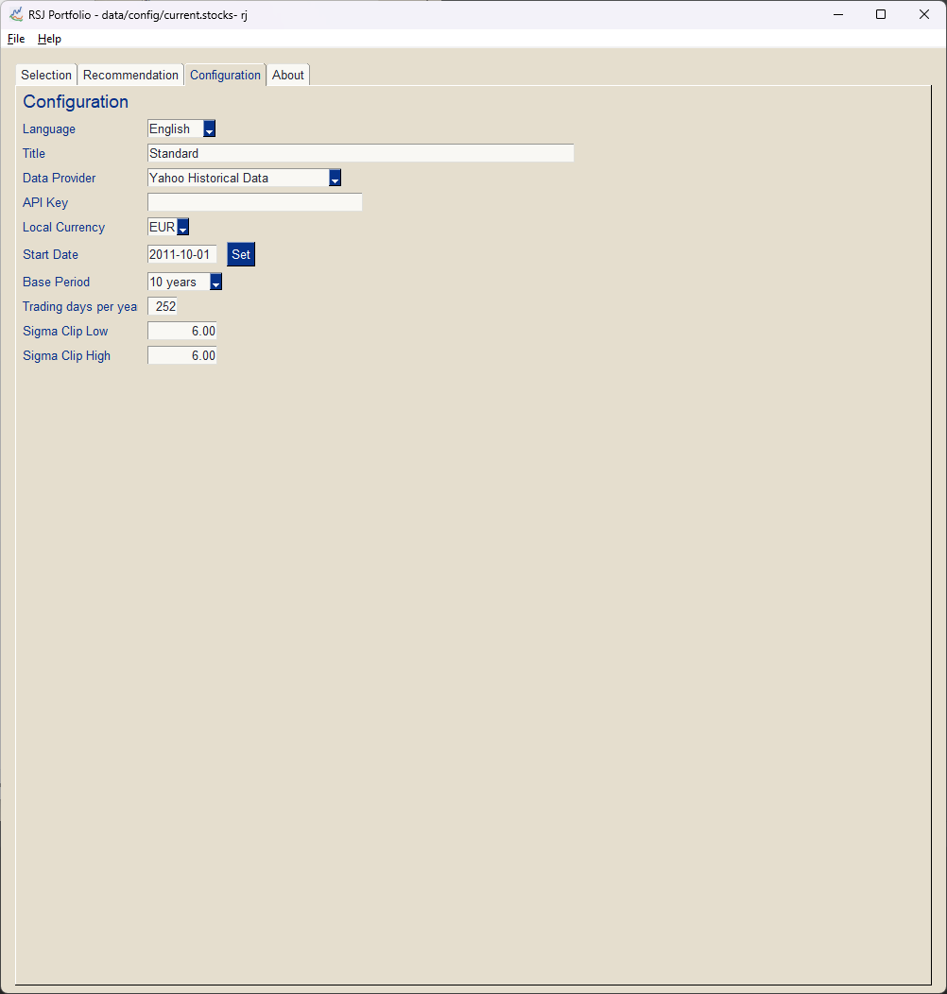Image resolution: width=947 pixels, height=994 pixels.
Task: Switch to the Selection tab
Action: [45, 75]
